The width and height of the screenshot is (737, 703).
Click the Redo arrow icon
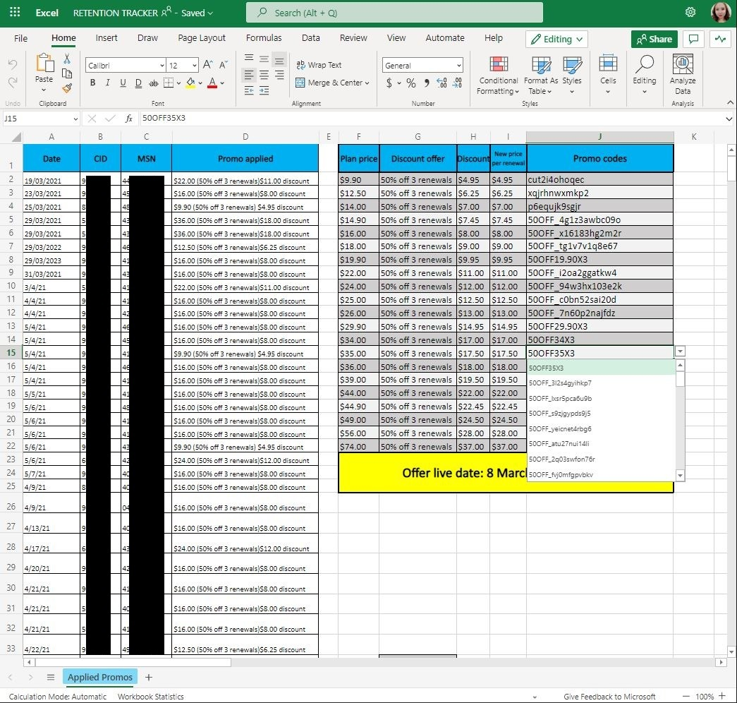click(x=13, y=83)
